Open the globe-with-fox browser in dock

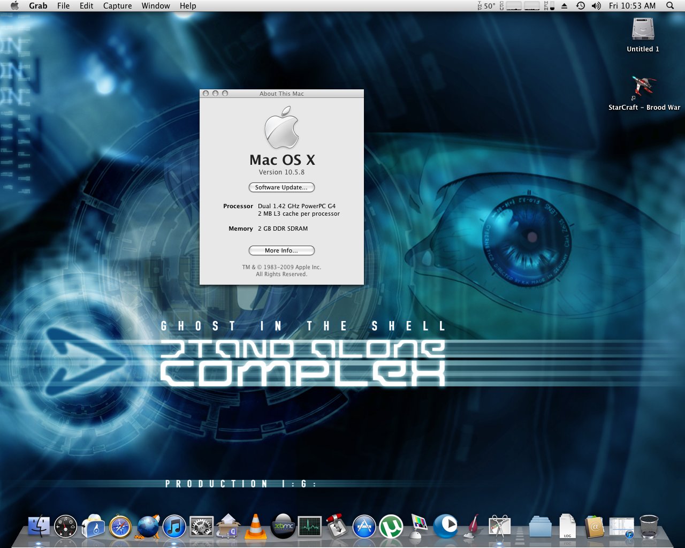(148, 527)
